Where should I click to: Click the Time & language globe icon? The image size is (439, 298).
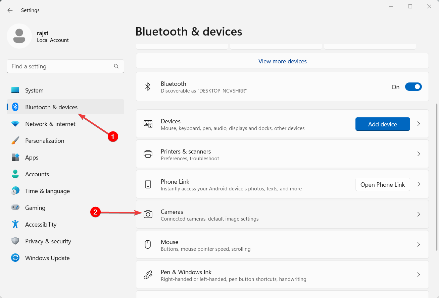(15, 191)
